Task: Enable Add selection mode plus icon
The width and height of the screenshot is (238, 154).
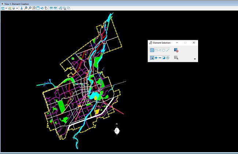Action: 156,58
